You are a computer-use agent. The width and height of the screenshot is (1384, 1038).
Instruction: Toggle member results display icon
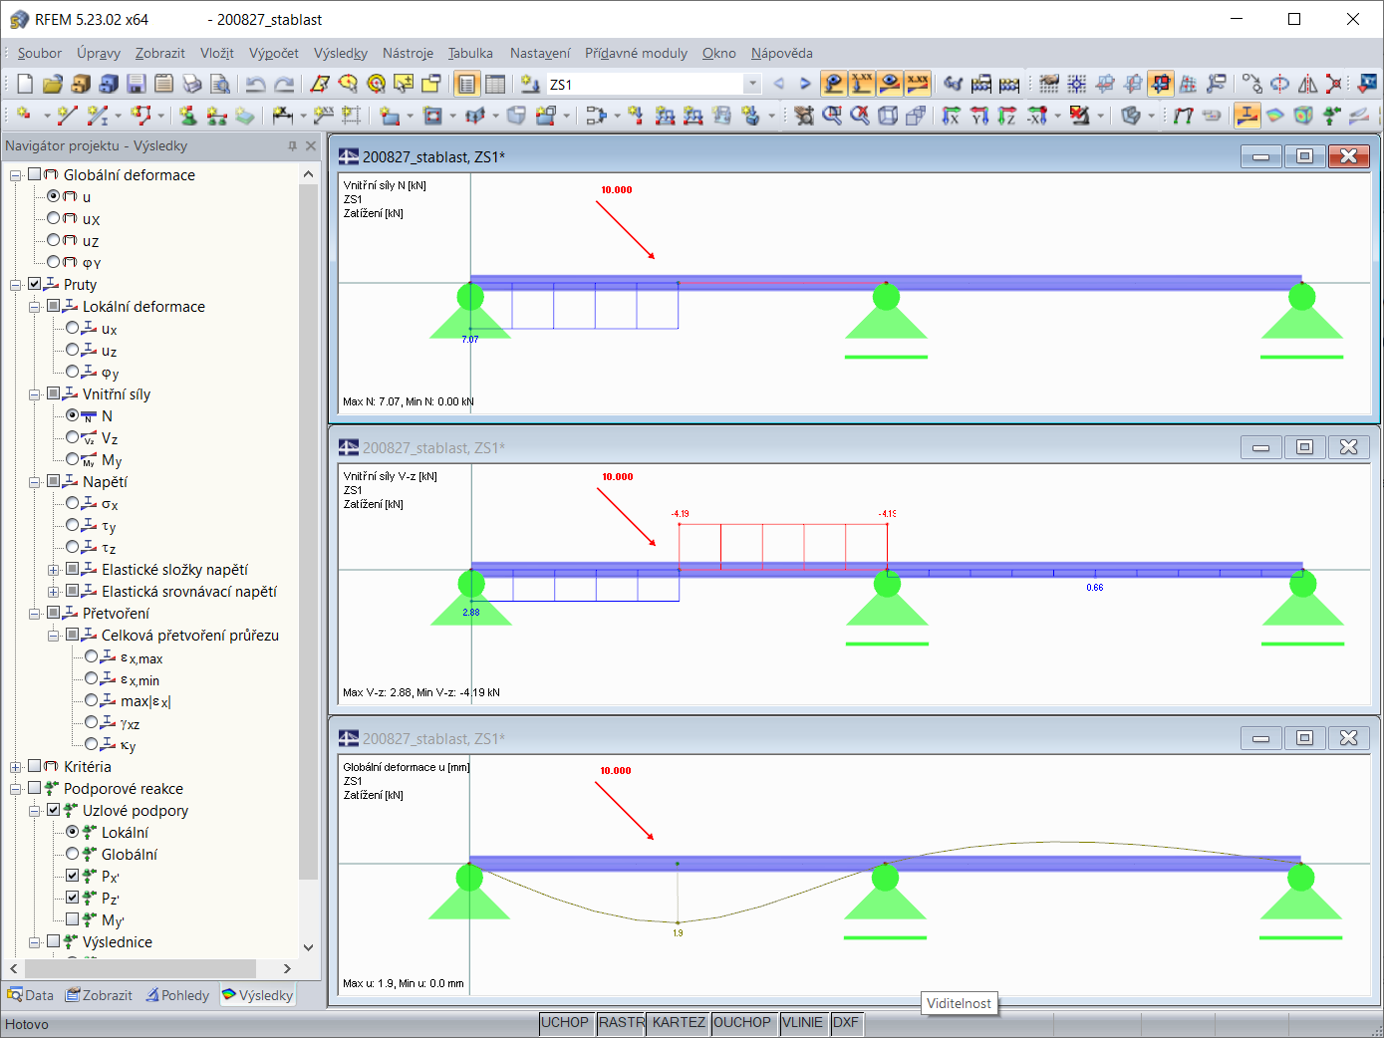(1246, 116)
